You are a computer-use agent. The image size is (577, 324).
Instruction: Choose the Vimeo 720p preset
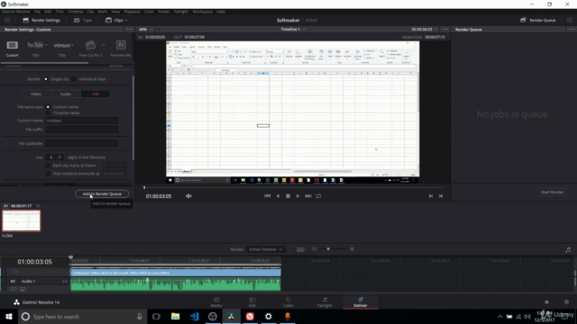[x=61, y=45]
